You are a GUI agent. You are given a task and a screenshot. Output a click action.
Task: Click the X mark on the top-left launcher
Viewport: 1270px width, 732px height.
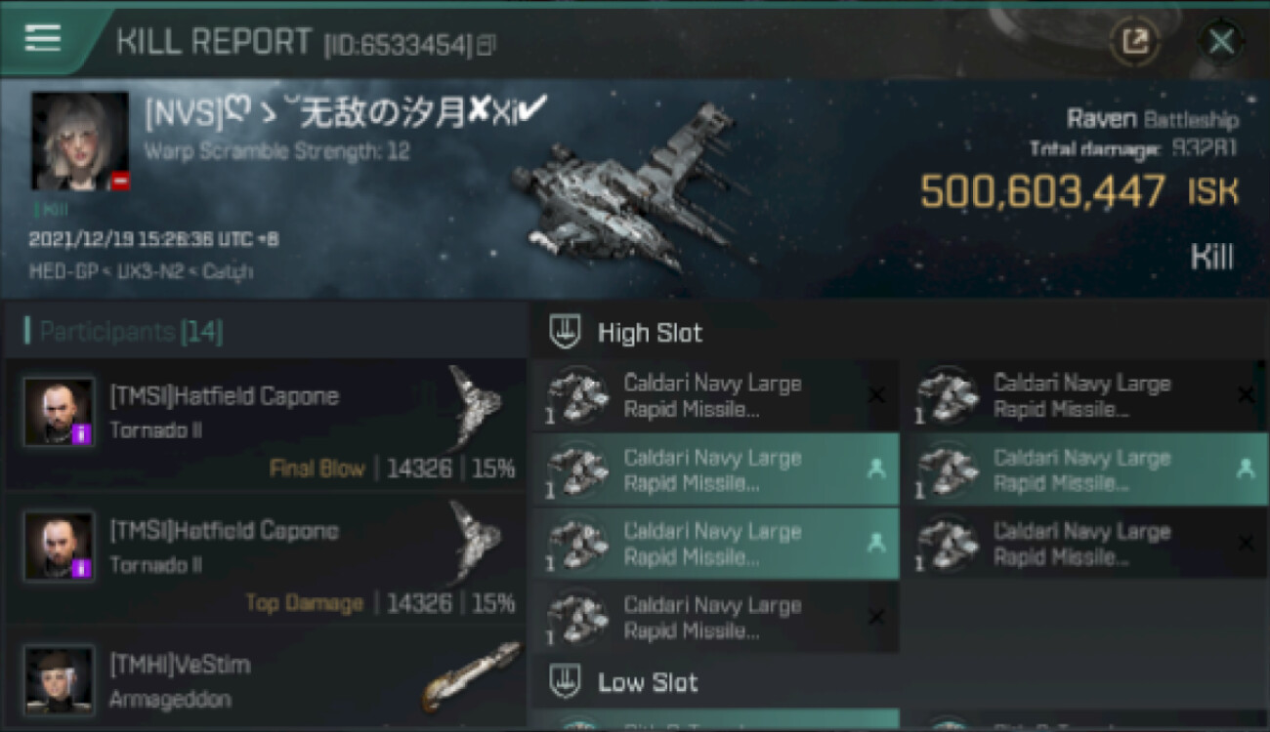click(876, 395)
